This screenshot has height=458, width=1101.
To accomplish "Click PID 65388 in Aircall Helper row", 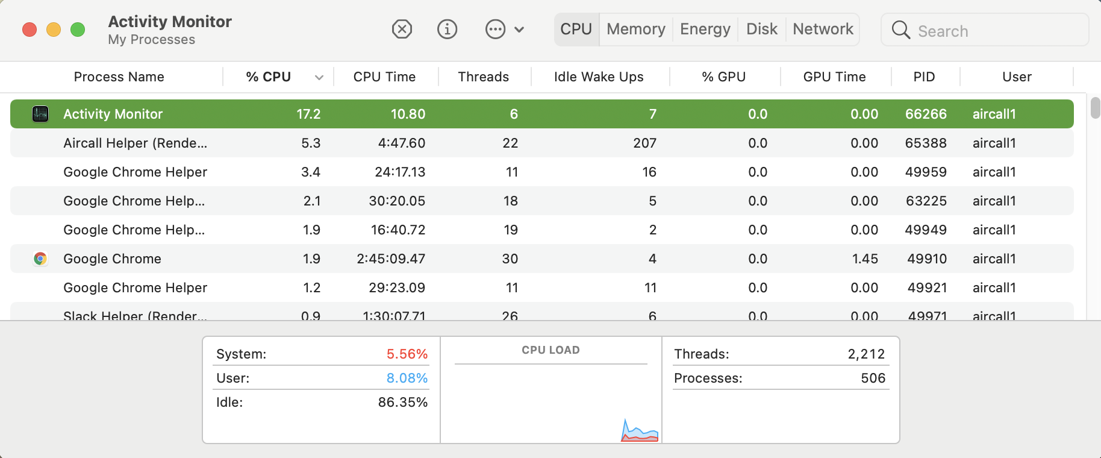I will coord(926,143).
